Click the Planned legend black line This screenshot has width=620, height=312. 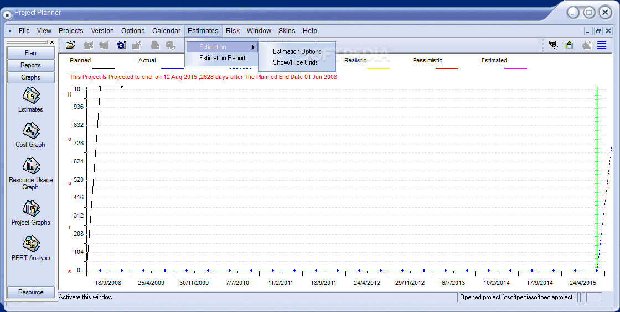point(104,68)
